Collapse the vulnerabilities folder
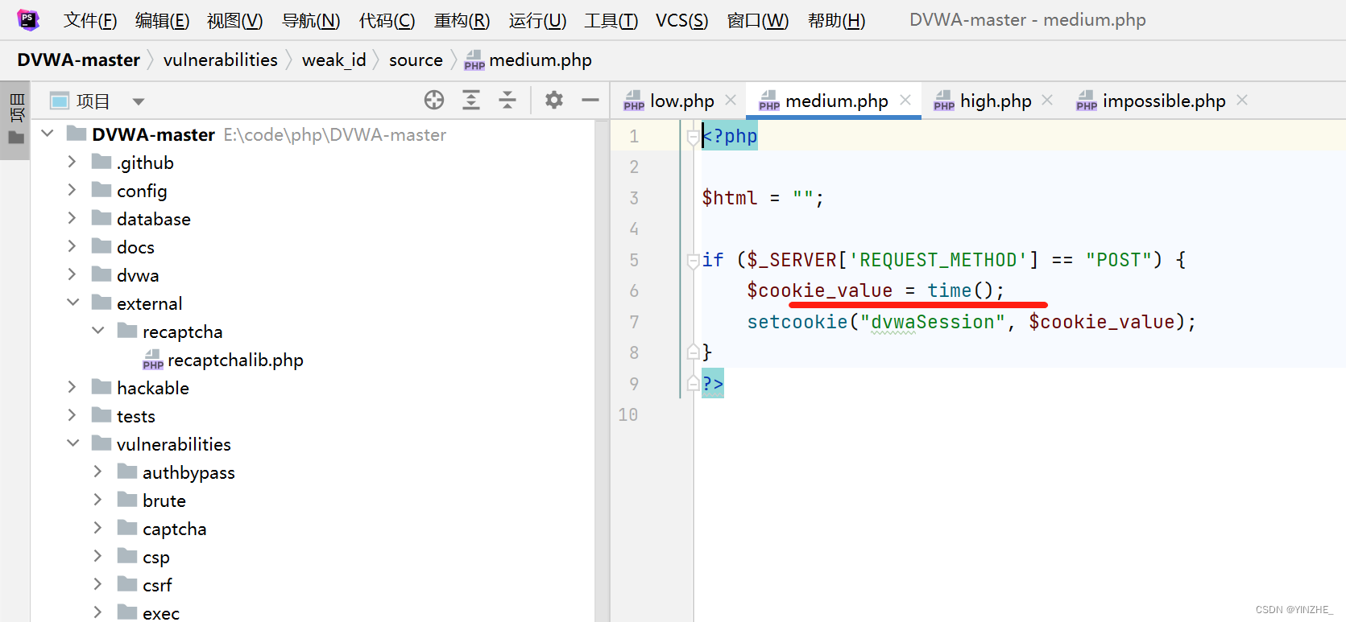 click(x=72, y=443)
